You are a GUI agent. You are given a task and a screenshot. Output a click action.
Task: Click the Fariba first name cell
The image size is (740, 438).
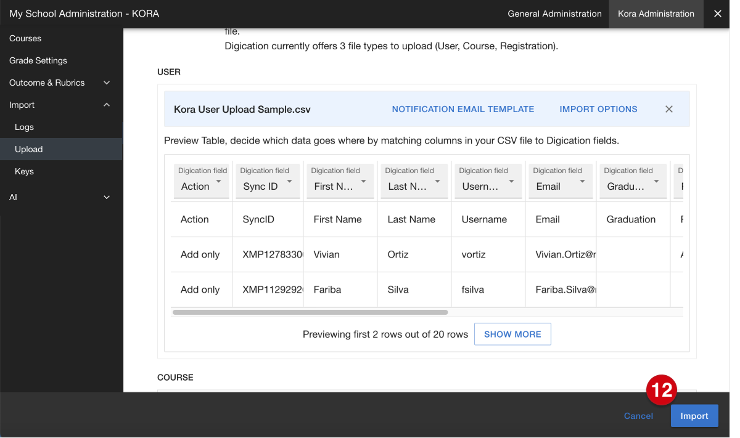(x=340, y=290)
